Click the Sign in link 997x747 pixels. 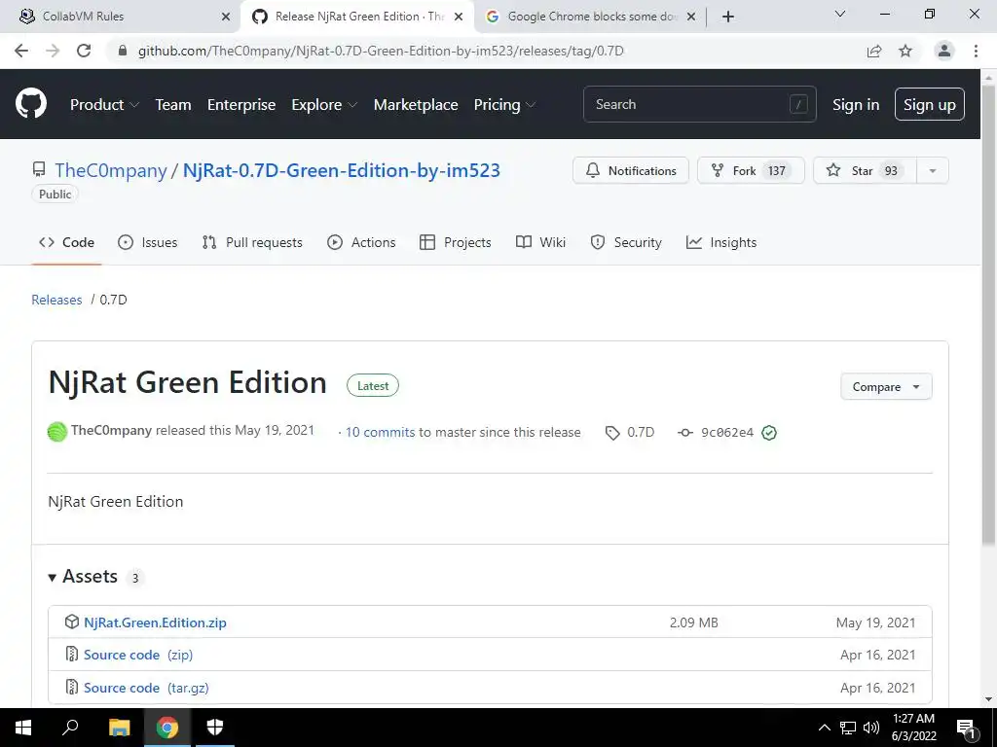856,105
